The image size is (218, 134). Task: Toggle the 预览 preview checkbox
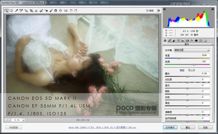tap(147, 11)
